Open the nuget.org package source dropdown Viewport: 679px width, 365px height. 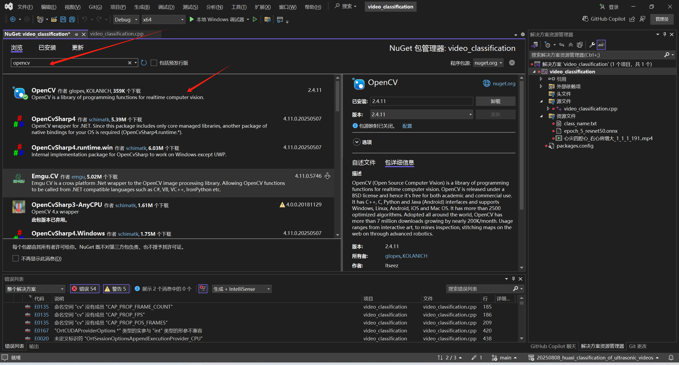click(x=488, y=63)
